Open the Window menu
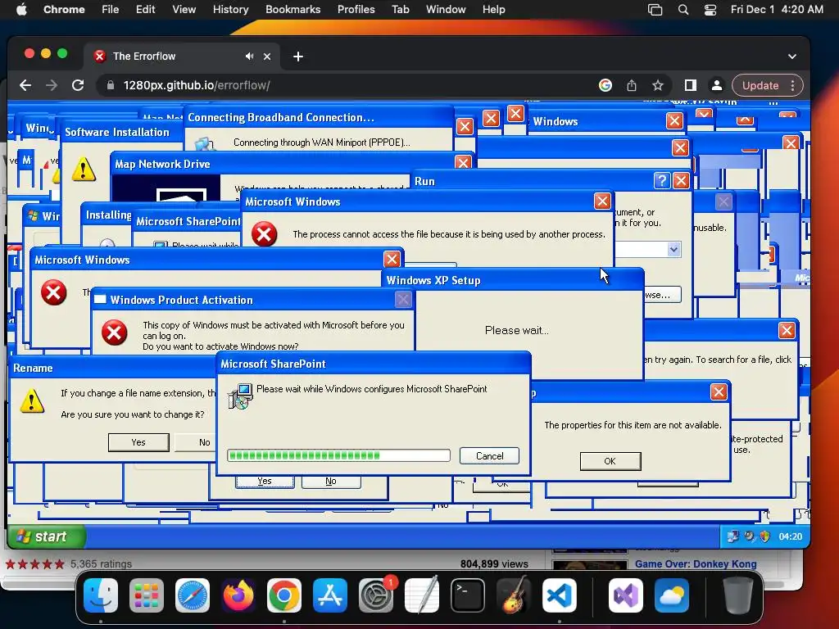Image resolution: width=839 pixels, height=629 pixels. click(446, 10)
